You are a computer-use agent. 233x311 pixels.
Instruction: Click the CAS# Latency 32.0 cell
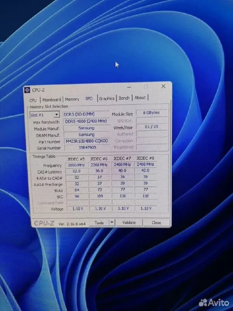[77, 171]
